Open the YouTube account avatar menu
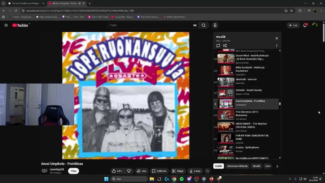Screen dimensions: 325x183 click(x=315, y=25)
